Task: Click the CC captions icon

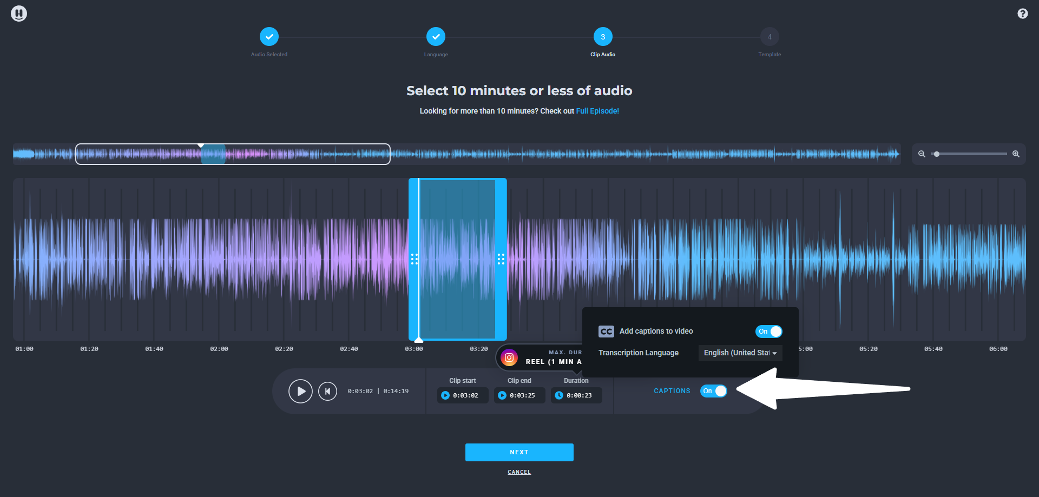Action: [606, 332]
